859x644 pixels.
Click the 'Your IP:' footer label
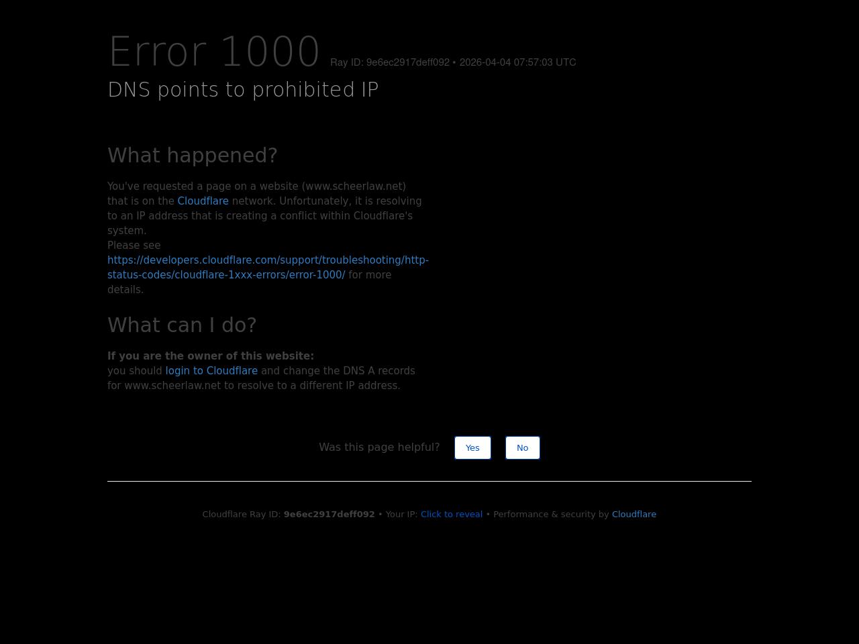tap(401, 515)
